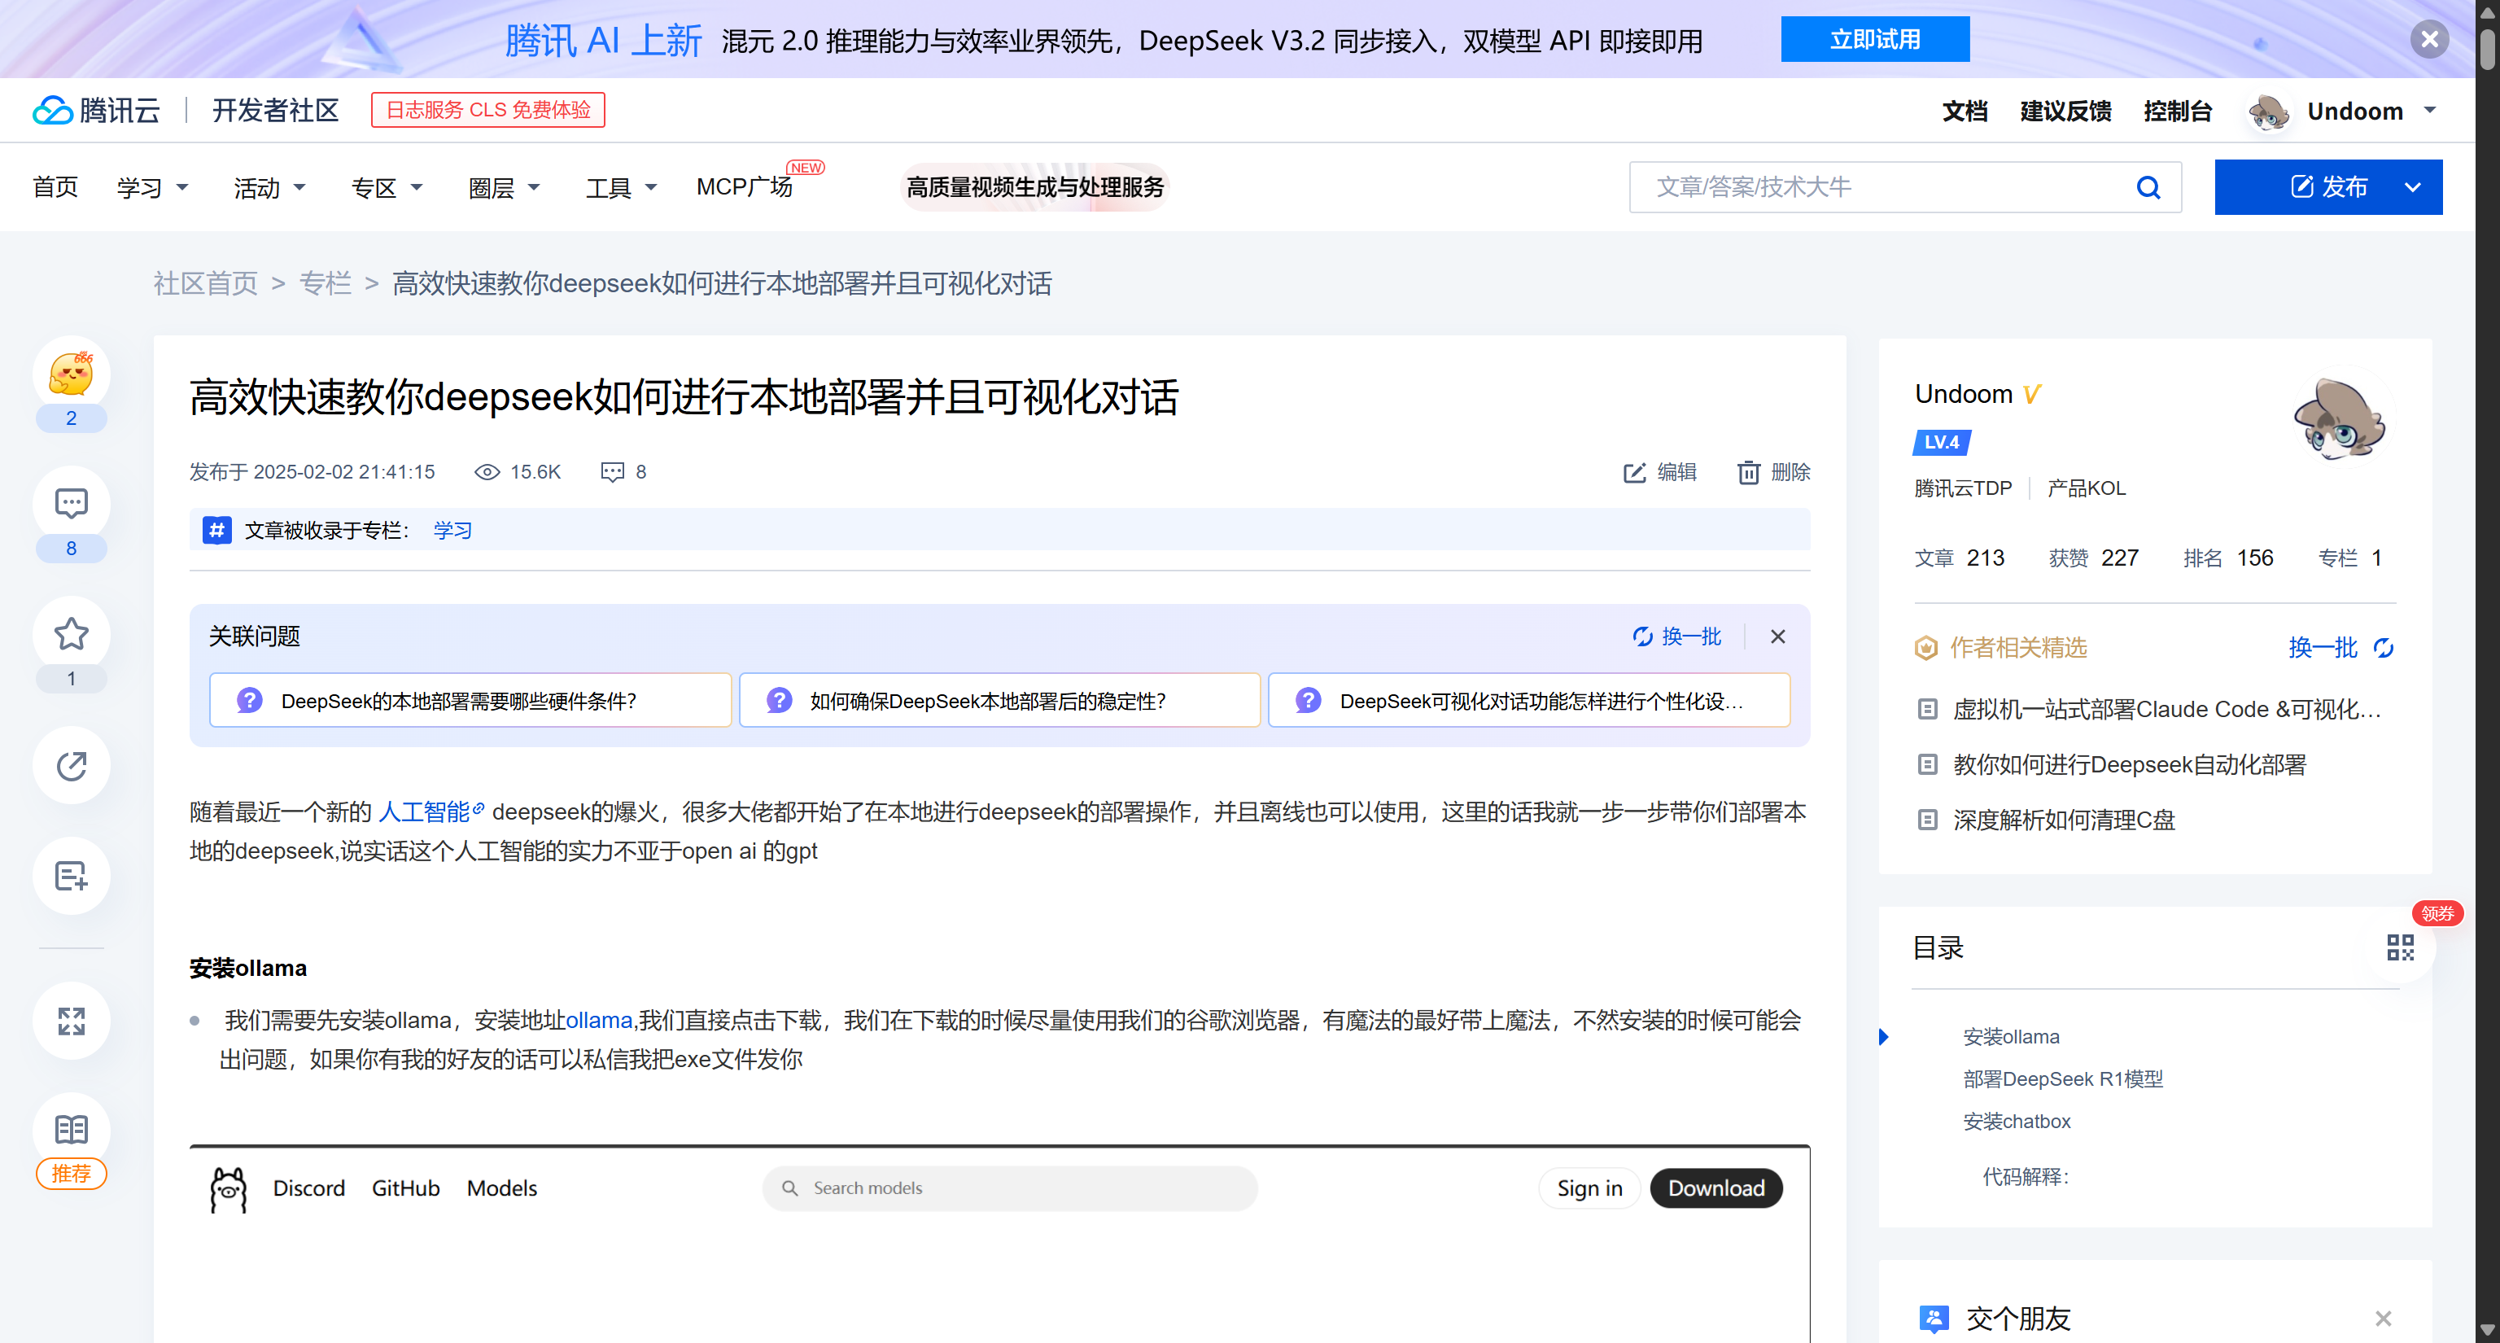Click the 立即试用 banner button

(x=1874, y=40)
